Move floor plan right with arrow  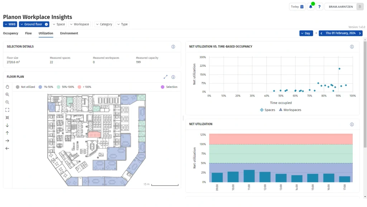pos(7,141)
